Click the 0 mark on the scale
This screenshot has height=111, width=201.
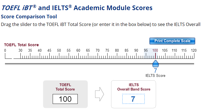pos(5,51)
